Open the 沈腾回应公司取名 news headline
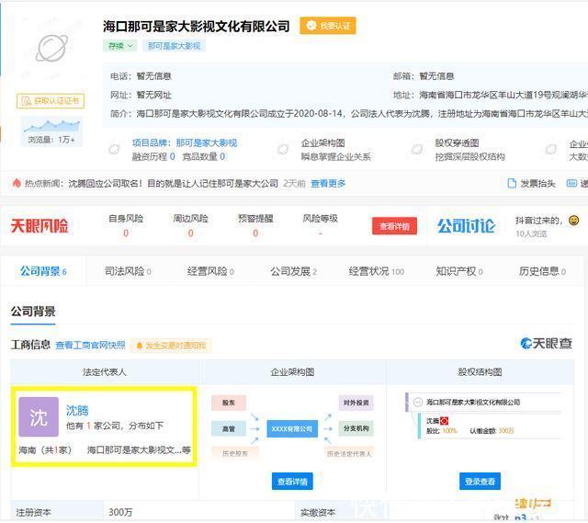The height and width of the screenshot is (523, 588). click(x=174, y=184)
